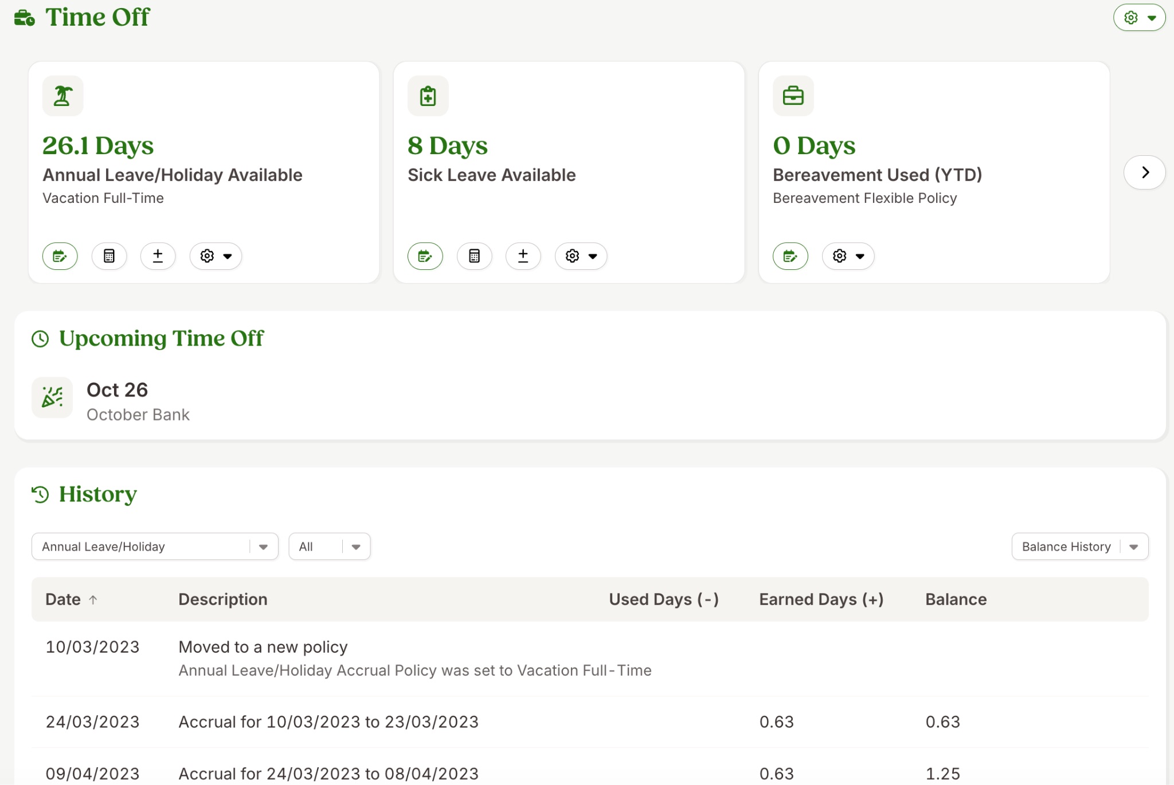Click the Earned Days (+) column header
Viewport: 1174px width, 785px height.
[821, 599]
